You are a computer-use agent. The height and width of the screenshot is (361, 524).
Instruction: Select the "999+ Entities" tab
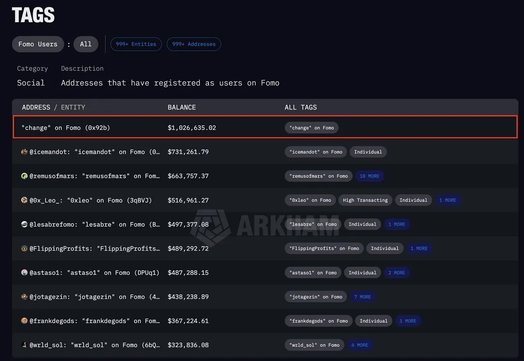click(136, 44)
